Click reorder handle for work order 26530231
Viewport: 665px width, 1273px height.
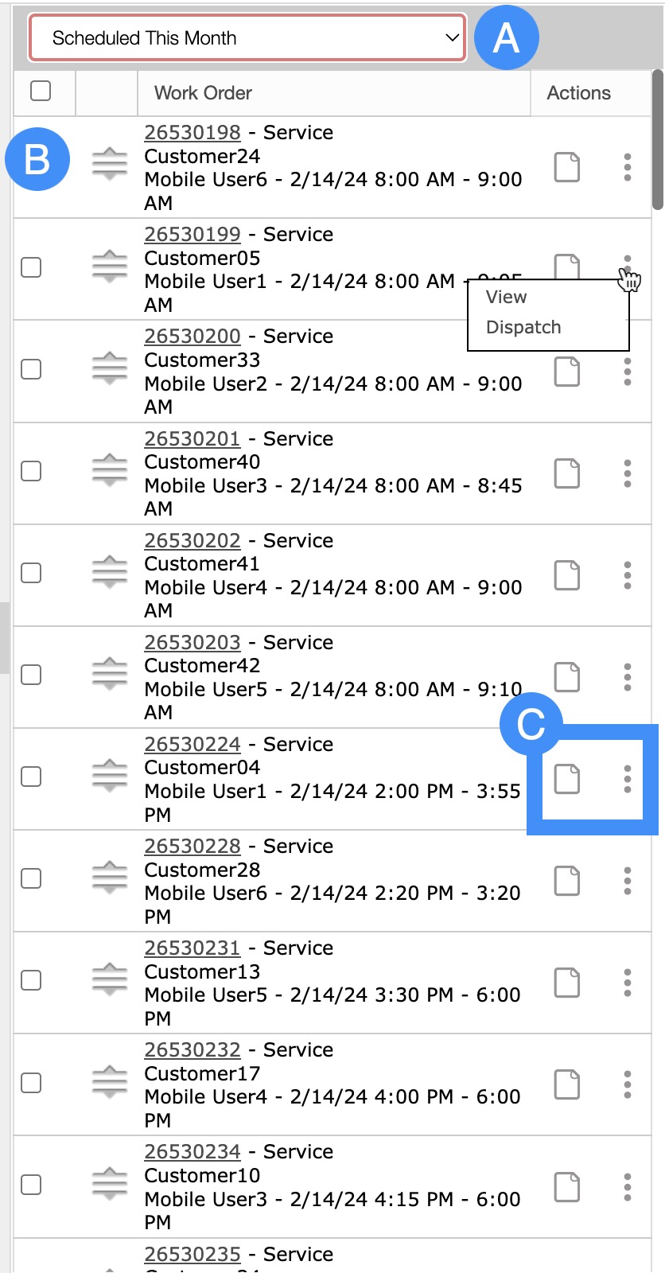tap(110, 981)
